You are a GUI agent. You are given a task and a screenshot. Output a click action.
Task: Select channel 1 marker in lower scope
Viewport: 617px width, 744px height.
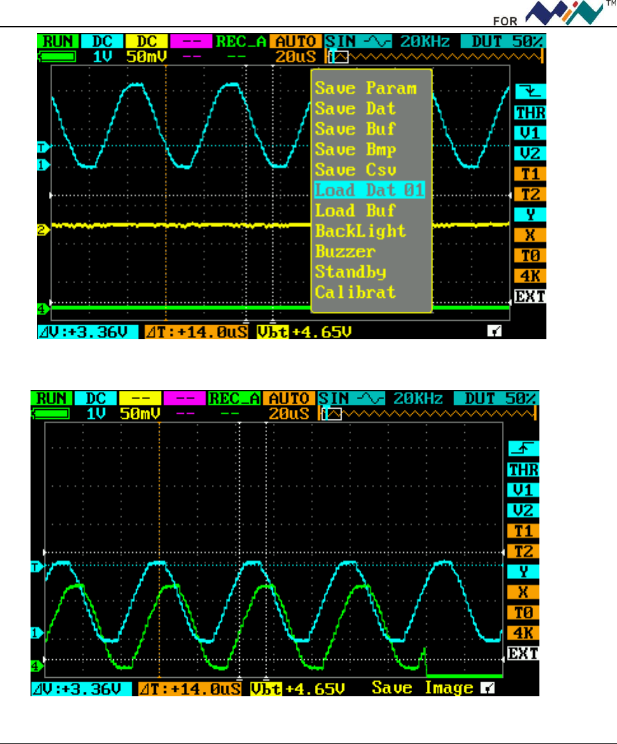tap(36, 633)
